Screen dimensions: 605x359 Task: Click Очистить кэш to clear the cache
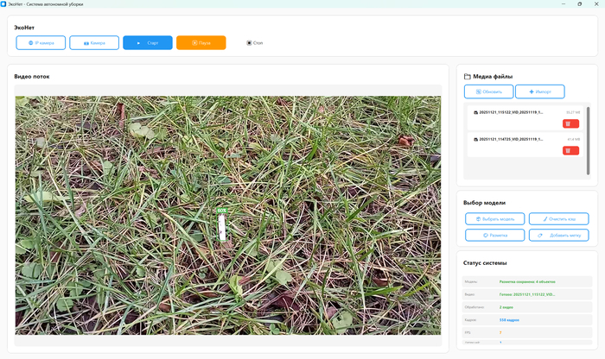[558, 219]
